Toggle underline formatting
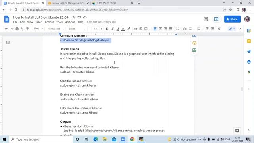This screenshot has width=254, height=143. click(117, 29)
